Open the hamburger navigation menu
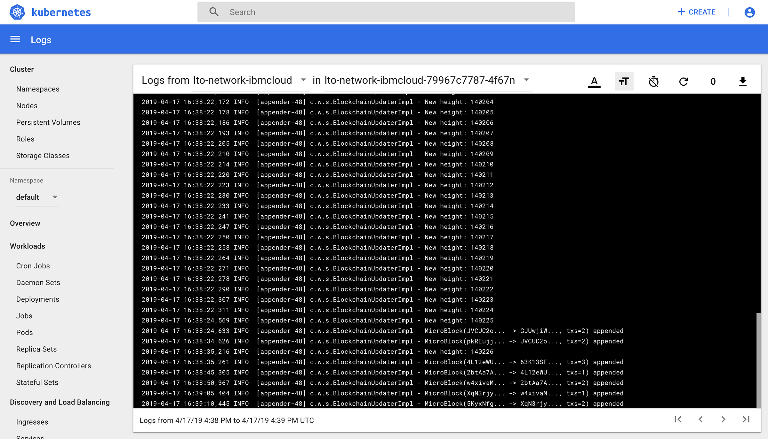Image resolution: width=768 pixels, height=439 pixels. (15, 39)
